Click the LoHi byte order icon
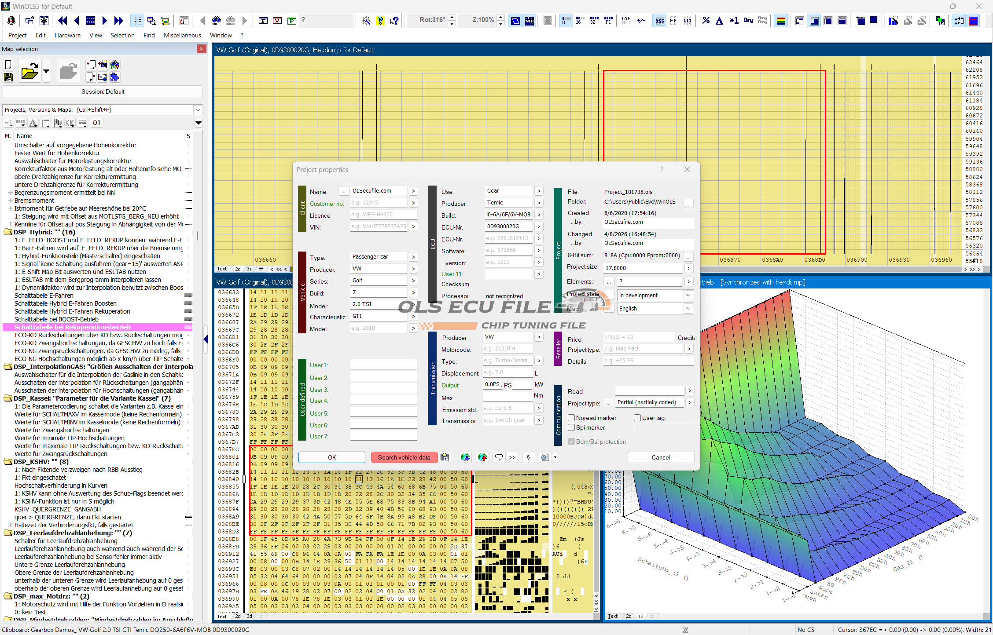The height and width of the screenshot is (635, 993). click(626, 20)
